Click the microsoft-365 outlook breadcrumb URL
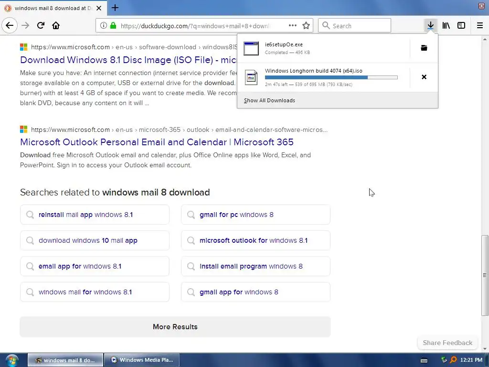This screenshot has height=367, width=489. 180,130
